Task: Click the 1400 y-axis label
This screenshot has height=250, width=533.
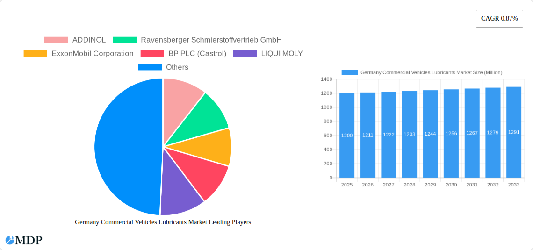Action: click(x=326, y=79)
